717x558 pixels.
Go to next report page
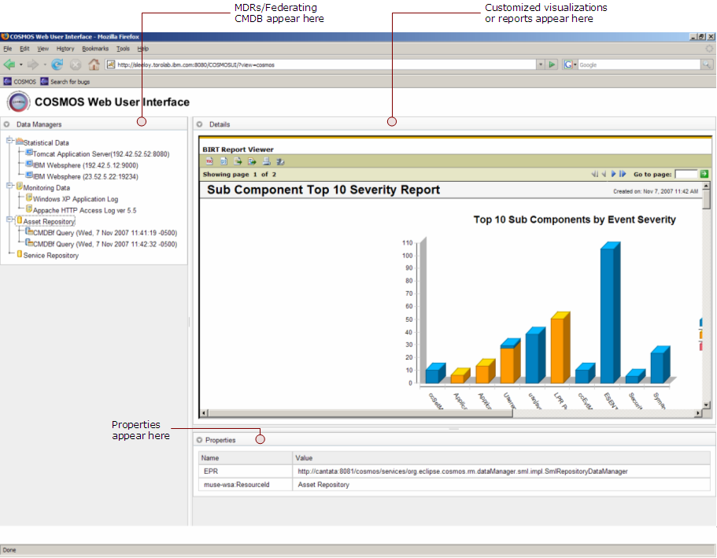pyautogui.click(x=613, y=174)
